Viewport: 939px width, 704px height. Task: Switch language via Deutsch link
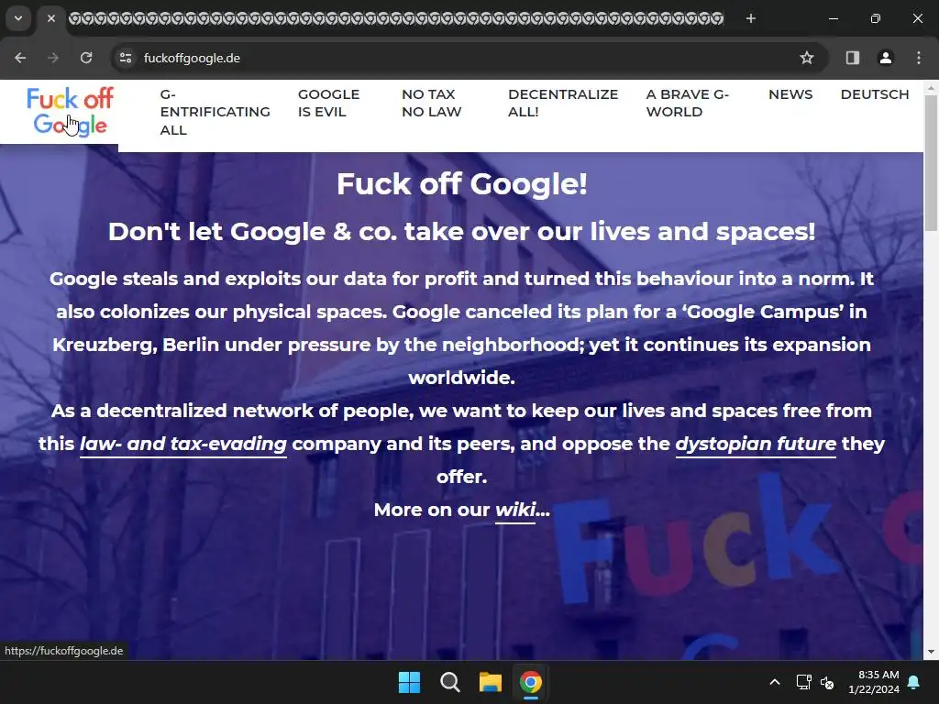tap(875, 94)
